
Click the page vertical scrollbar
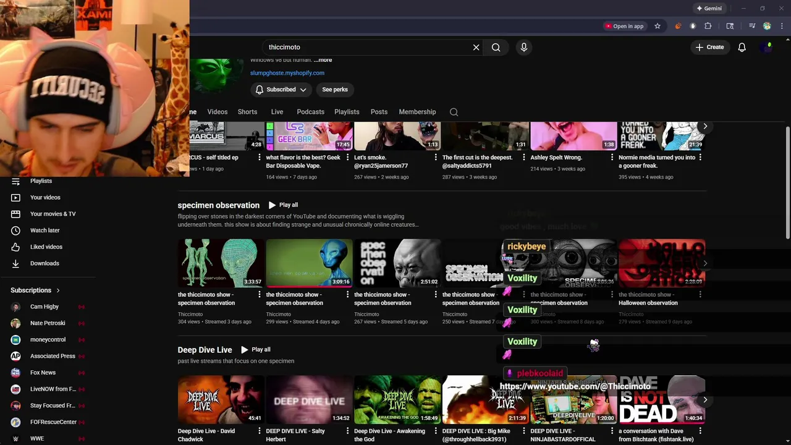click(787, 182)
